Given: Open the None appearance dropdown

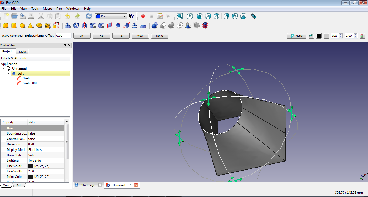Looking at the screenshot, I should coord(296,35).
